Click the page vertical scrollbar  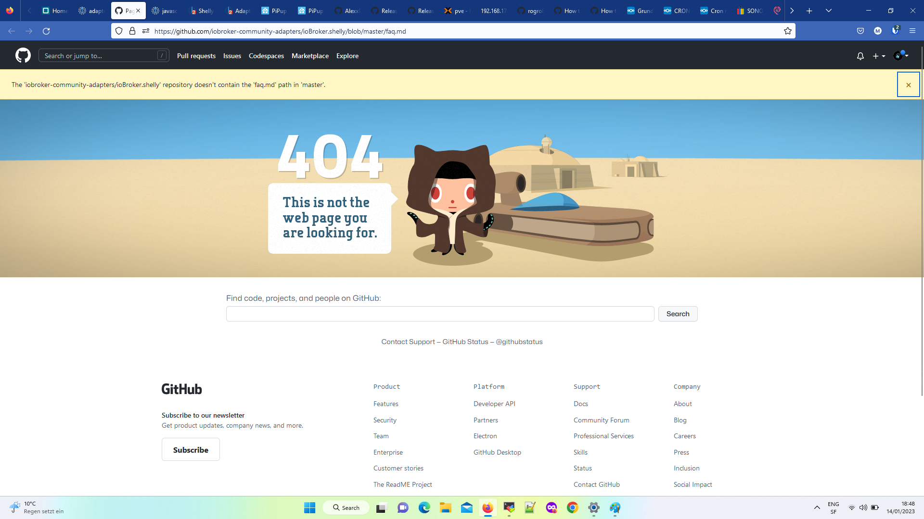coord(922,221)
